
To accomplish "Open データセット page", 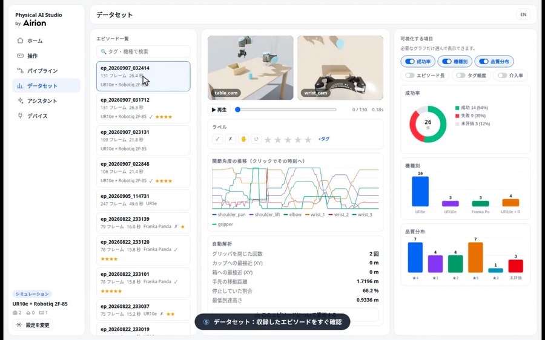I will [x=46, y=86].
